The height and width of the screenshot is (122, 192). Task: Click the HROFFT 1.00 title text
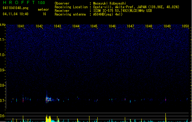24,2
